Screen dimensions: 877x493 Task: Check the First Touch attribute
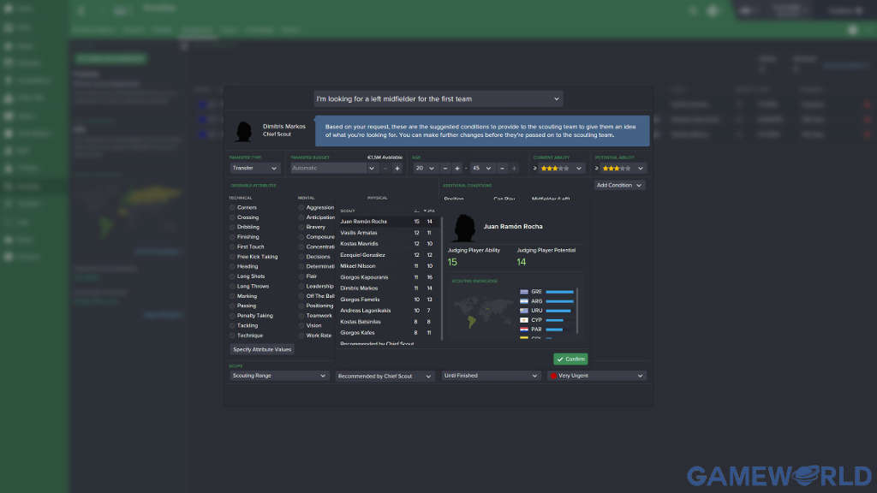click(232, 247)
